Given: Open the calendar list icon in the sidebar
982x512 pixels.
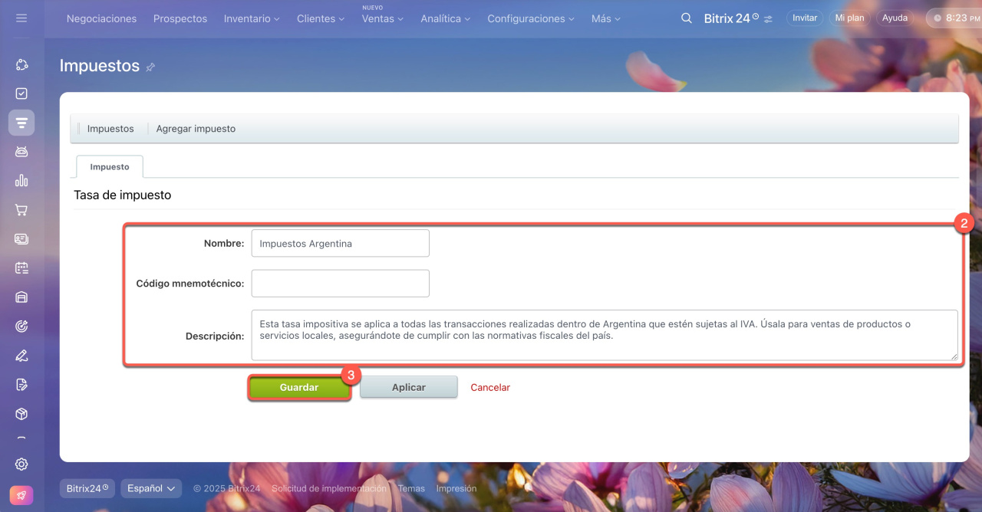Looking at the screenshot, I should [21, 268].
